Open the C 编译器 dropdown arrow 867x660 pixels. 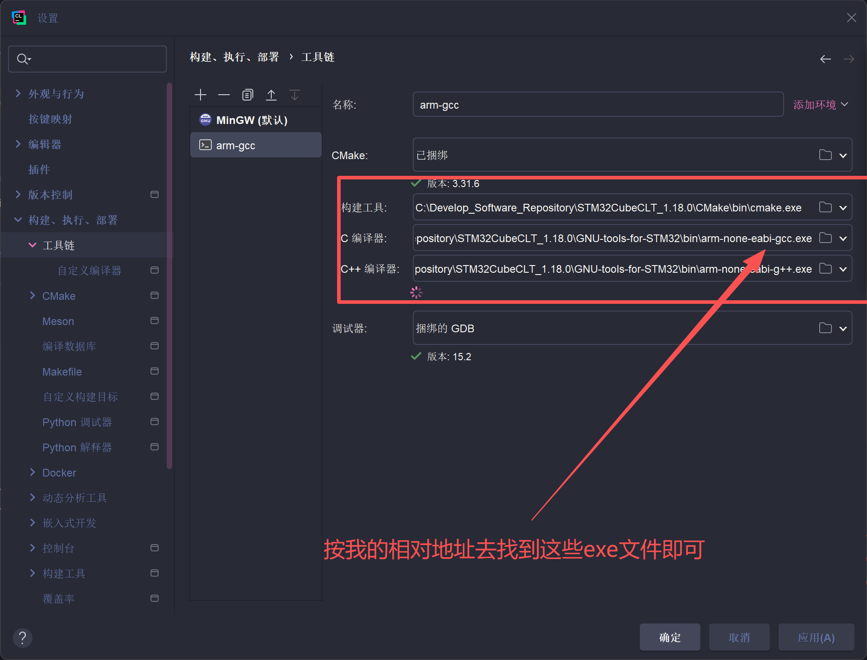843,238
